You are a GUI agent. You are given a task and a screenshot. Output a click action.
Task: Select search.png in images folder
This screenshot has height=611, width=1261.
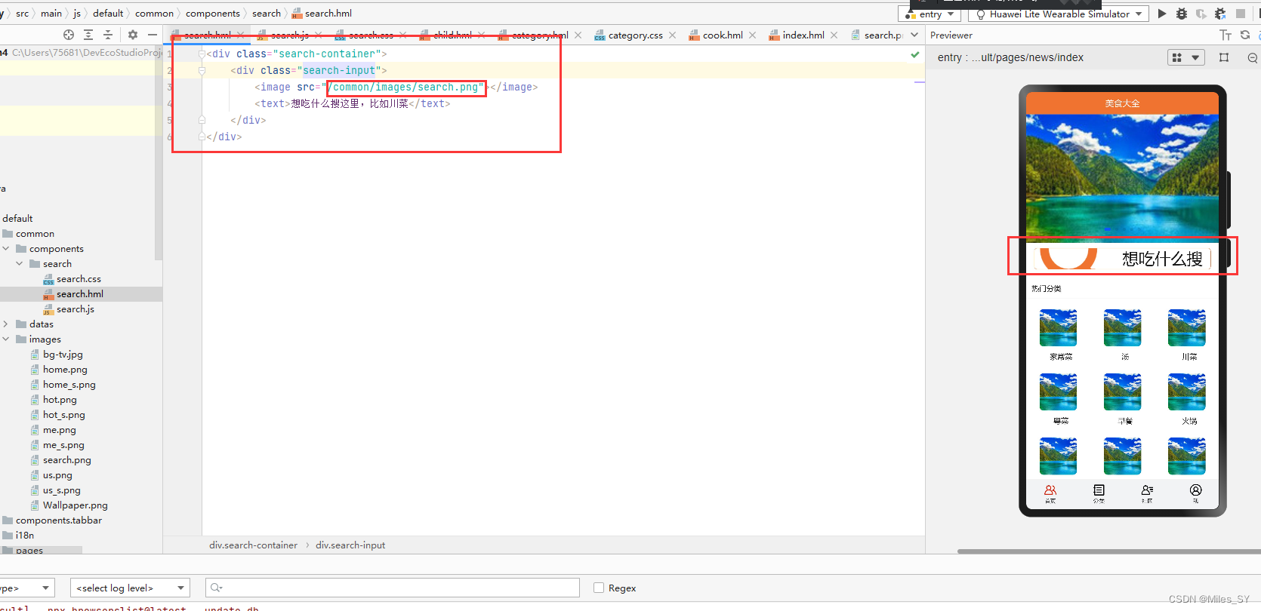(x=66, y=460)
